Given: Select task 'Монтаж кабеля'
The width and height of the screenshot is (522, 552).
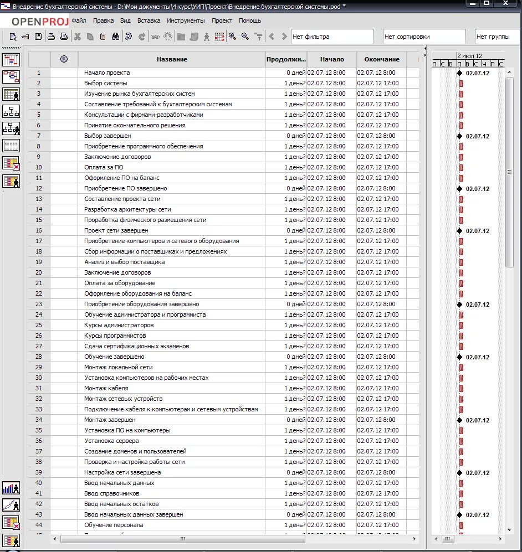Looking at the screenshot, I should pos(106,388).
